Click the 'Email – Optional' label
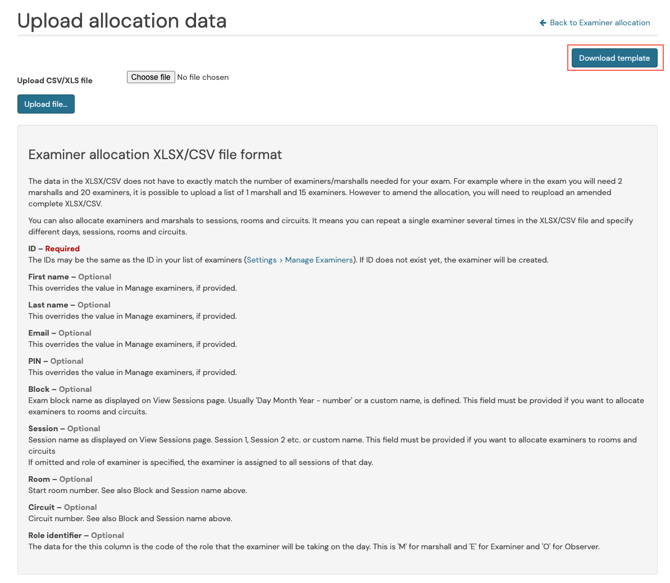Viewport: 670px width, 583px height. (x=60, y=333)
